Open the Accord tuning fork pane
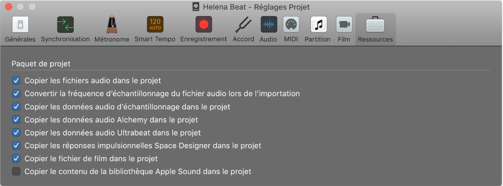The image size is (503, 186). coord(243,25)
